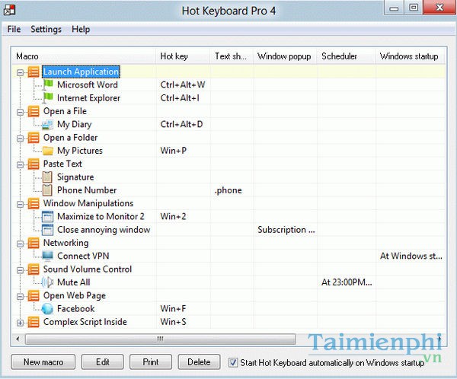
Task: Click the Complex Script Inside group icon
Action: click(x=34, y=322)
